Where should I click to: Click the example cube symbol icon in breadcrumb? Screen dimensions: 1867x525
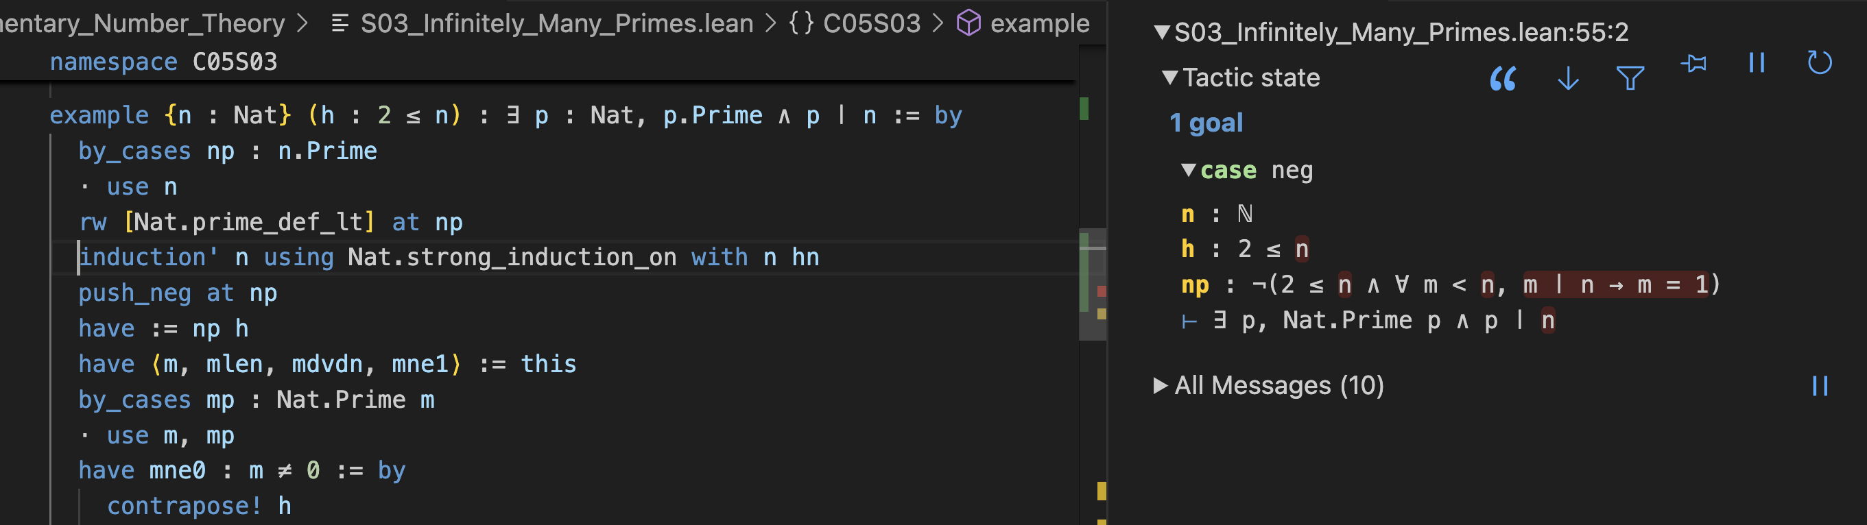click(968, 23)
